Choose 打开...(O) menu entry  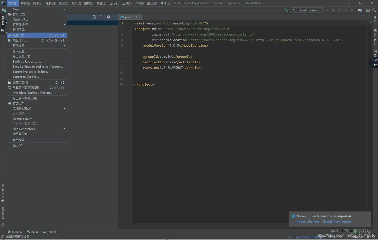[x=37, y=15]
